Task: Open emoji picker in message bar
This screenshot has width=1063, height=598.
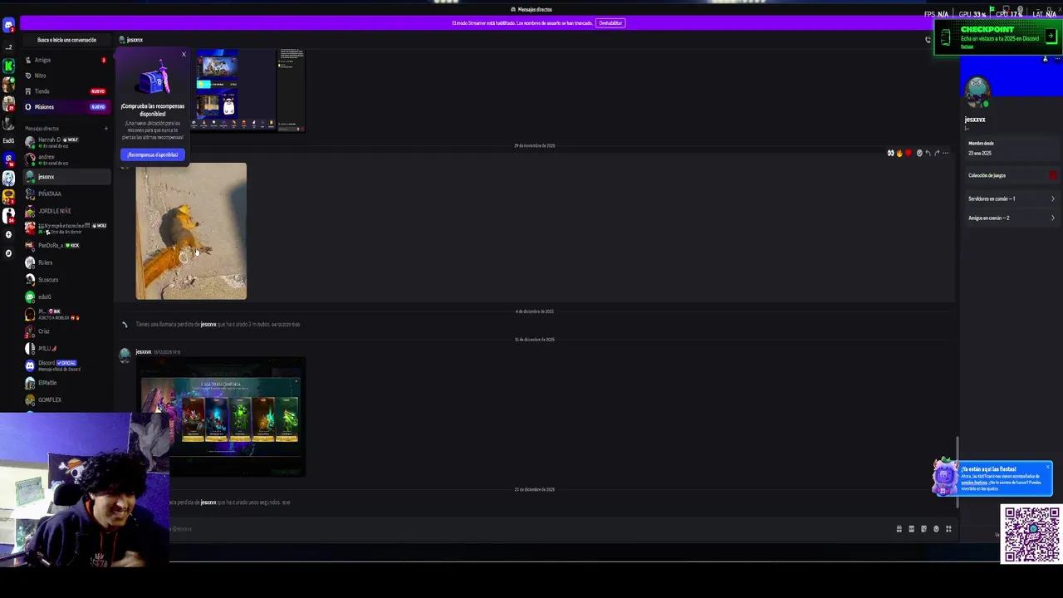Action: (x=936, y=529)
